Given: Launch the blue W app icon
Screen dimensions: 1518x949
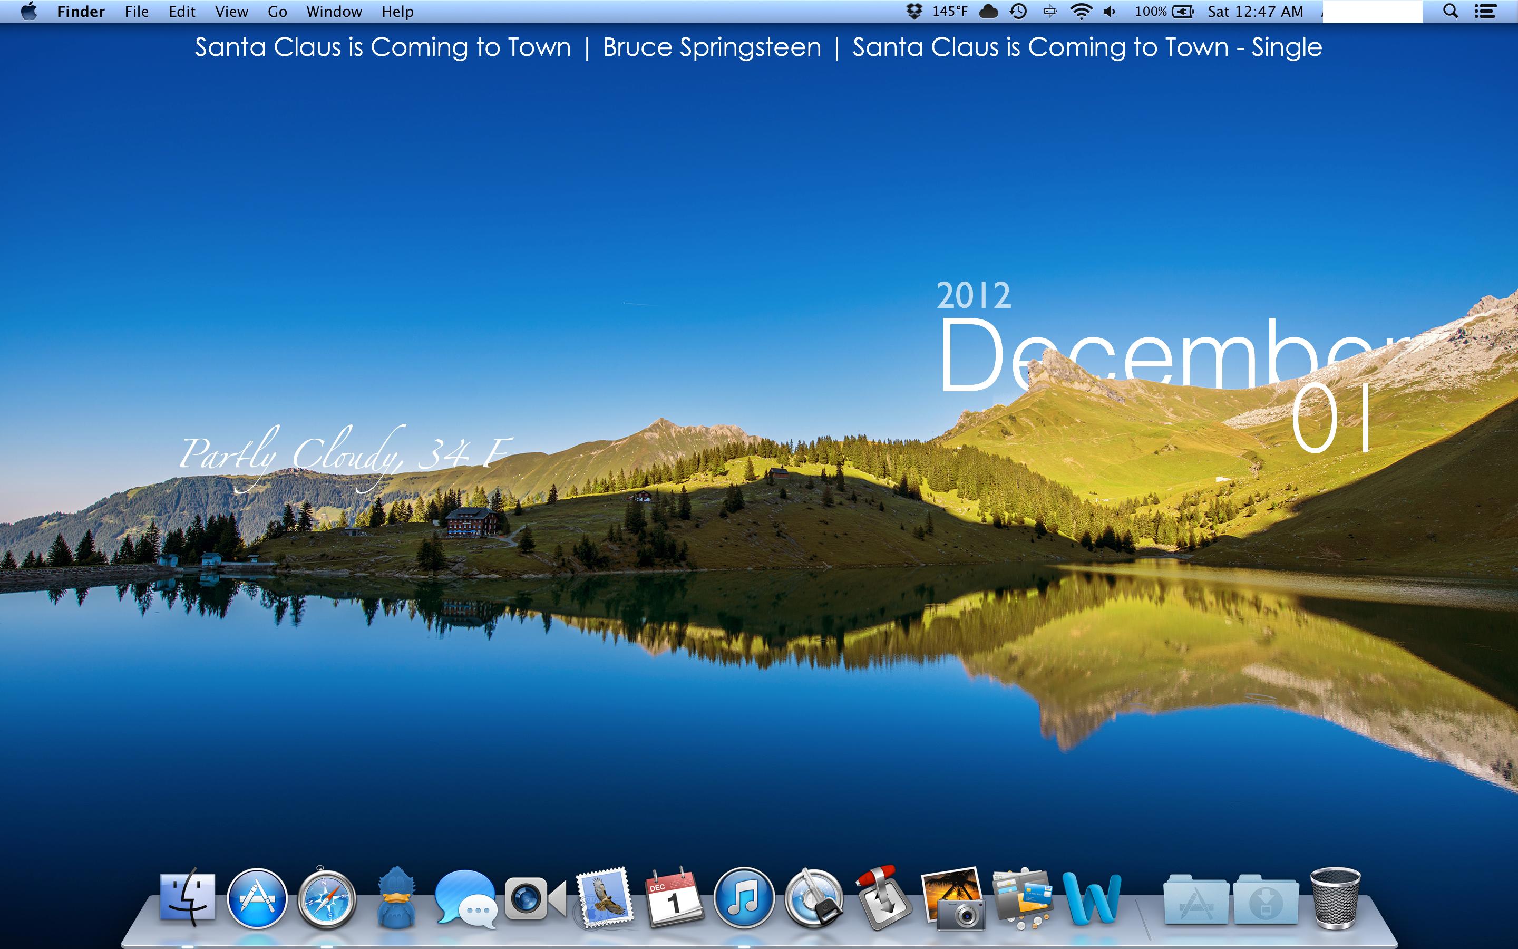Looking at the screenshot, I should coord(1092,899).
